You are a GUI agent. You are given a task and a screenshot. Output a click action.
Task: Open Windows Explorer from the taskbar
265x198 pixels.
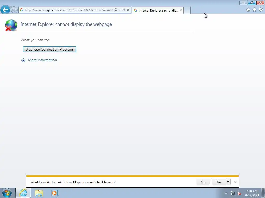tap(39, 193)
